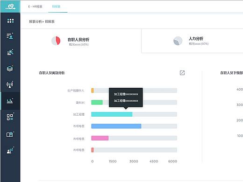Click the BI报表 breadcrumb item
This screenshot has width=243, height=182.
point(50,21)
